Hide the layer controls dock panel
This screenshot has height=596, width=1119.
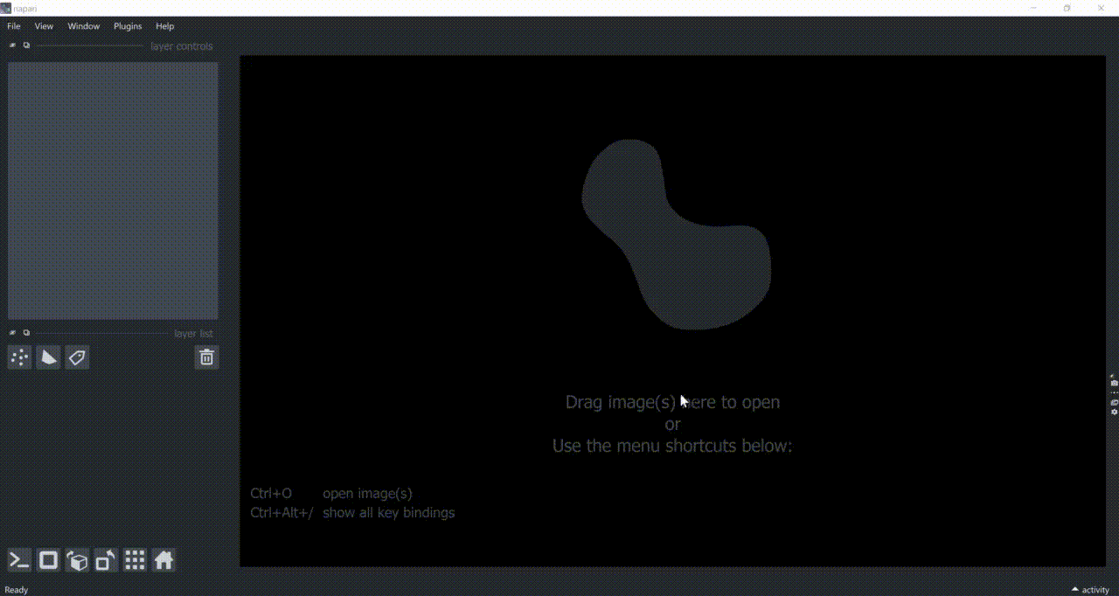[x=12, y=45]
